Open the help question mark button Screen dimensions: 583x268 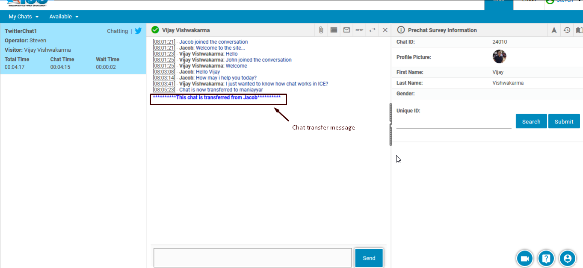point(546,258)
